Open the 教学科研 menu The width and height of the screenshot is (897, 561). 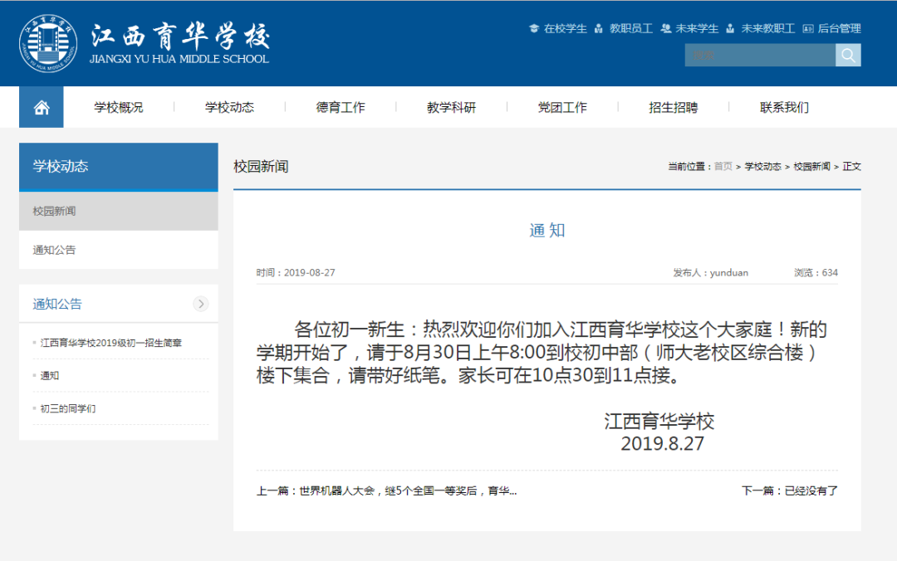click(451, 107)
